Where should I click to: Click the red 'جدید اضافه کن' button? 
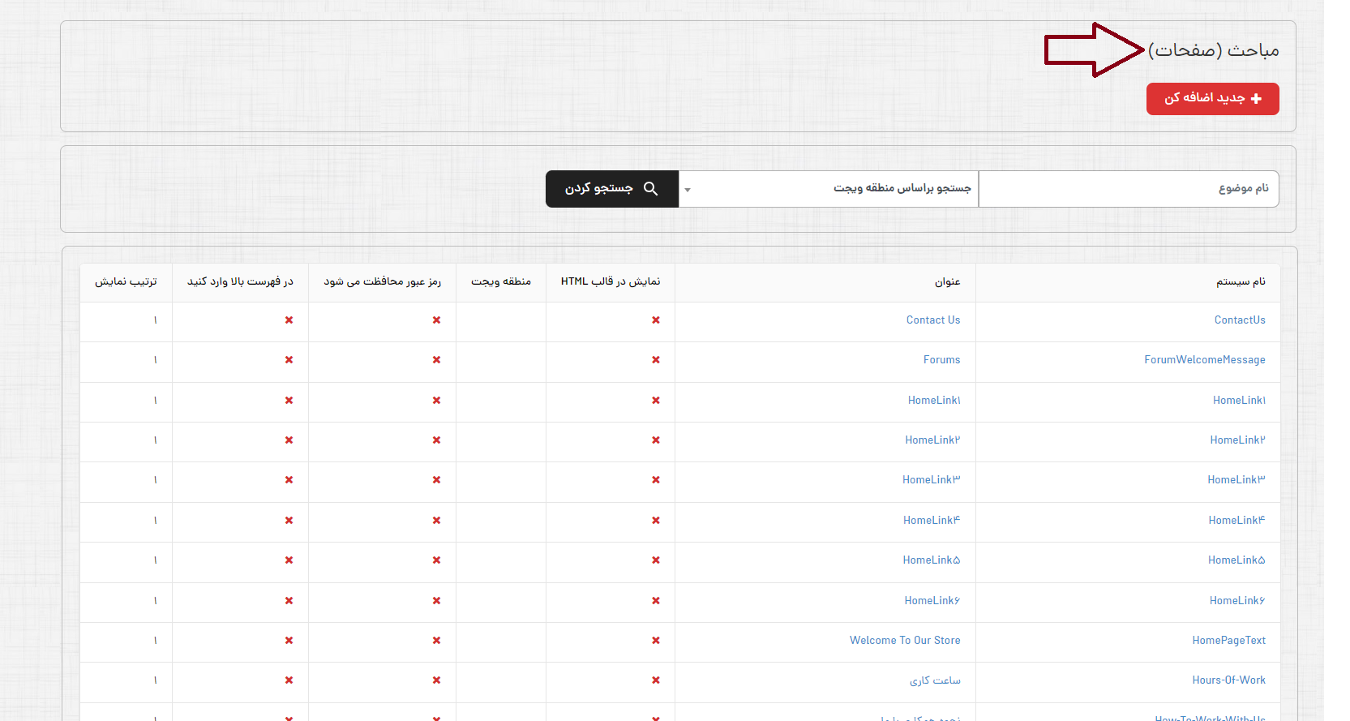click(1211, 99)
